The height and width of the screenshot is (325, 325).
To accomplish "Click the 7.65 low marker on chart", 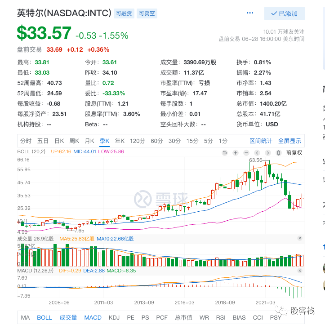I will coord(80,231).
